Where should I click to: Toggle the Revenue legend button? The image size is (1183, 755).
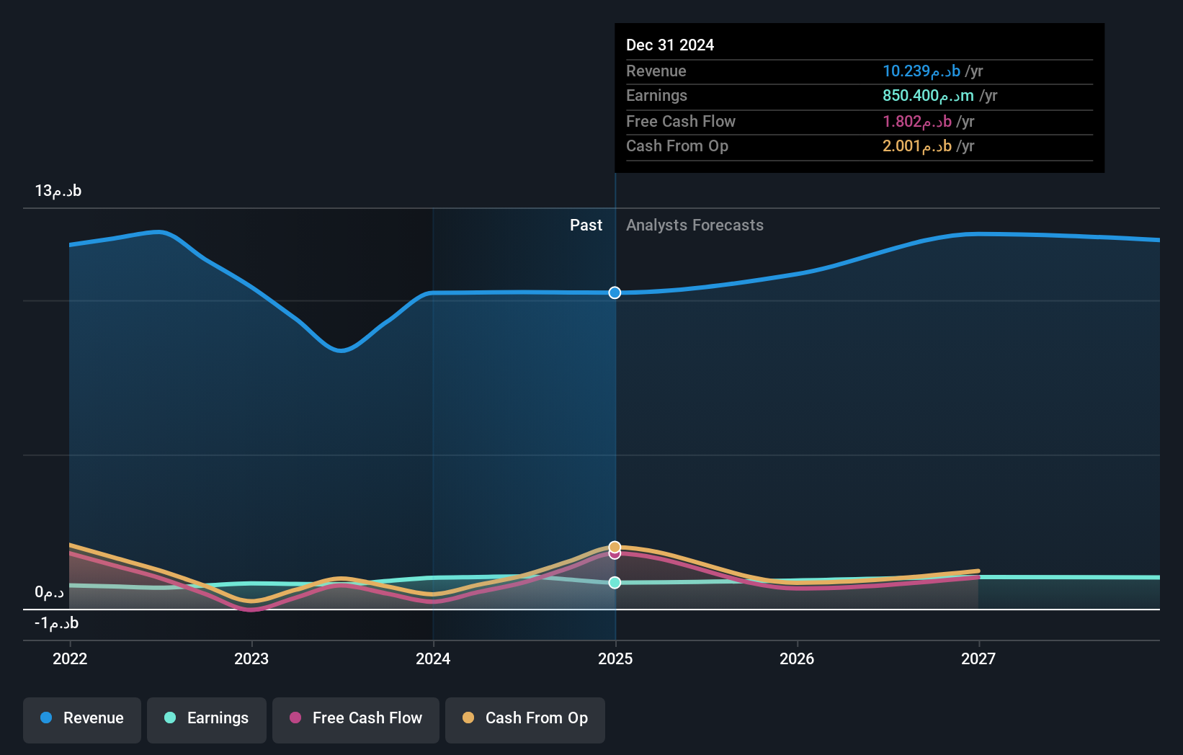82,720
